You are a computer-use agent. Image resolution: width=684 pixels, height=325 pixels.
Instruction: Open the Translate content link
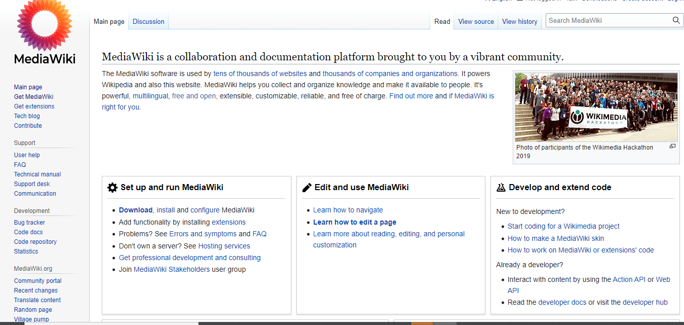click(37, 300)
